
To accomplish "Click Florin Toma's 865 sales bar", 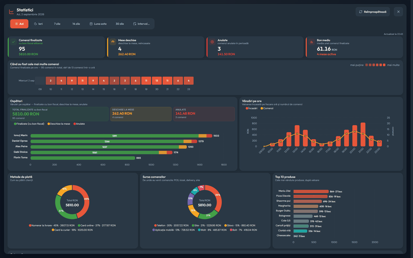I will (x=83, y=158).
